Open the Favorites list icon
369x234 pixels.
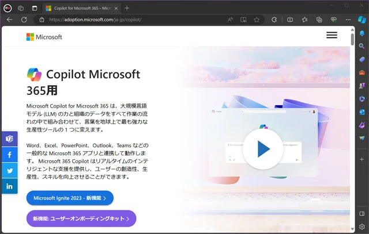point(305,20)
